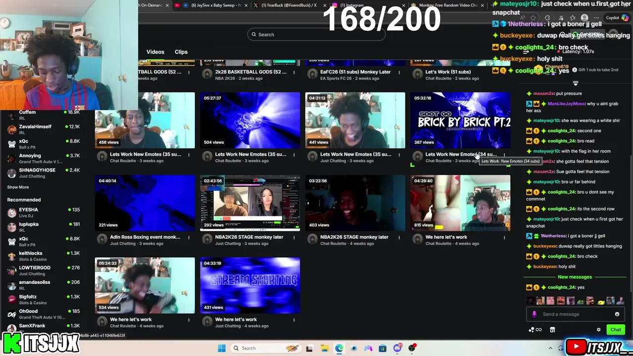Open options menu for the 504 views video
This screenshot has width=633, height=356.
[x=294, y=155]
